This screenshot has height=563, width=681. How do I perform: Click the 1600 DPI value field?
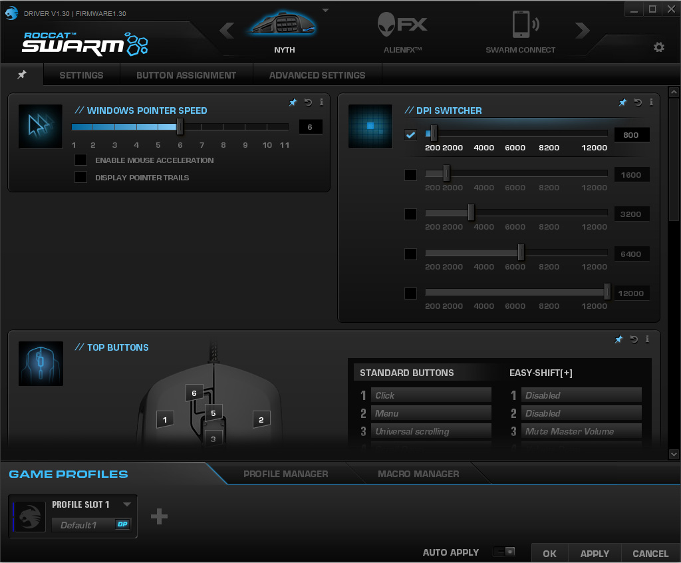pos(632,175)
